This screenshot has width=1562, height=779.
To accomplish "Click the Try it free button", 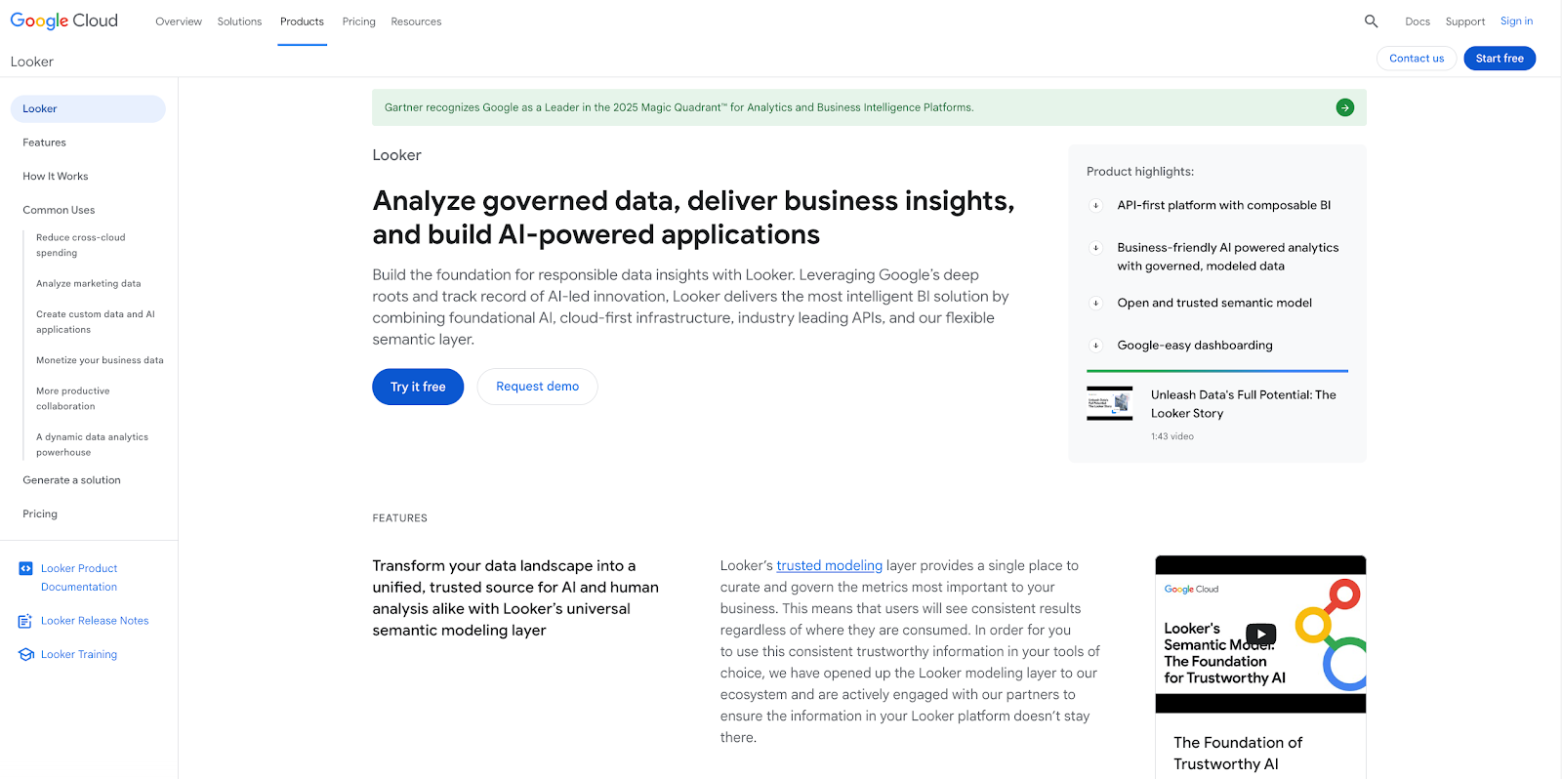I will (x=418, y=387).
